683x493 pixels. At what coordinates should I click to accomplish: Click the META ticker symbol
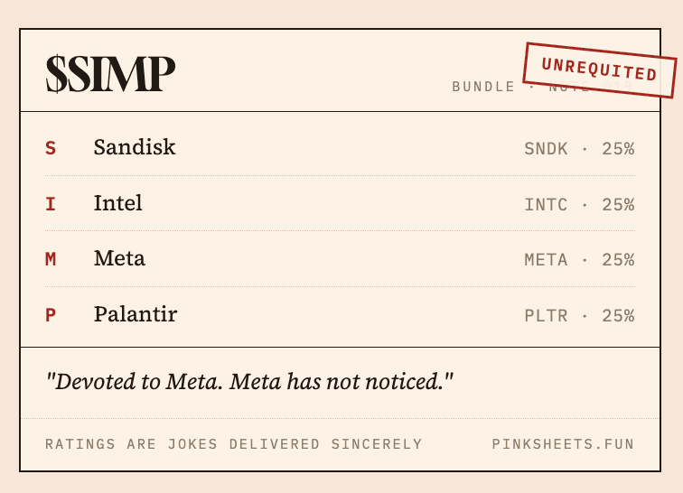tap(547, 260)
